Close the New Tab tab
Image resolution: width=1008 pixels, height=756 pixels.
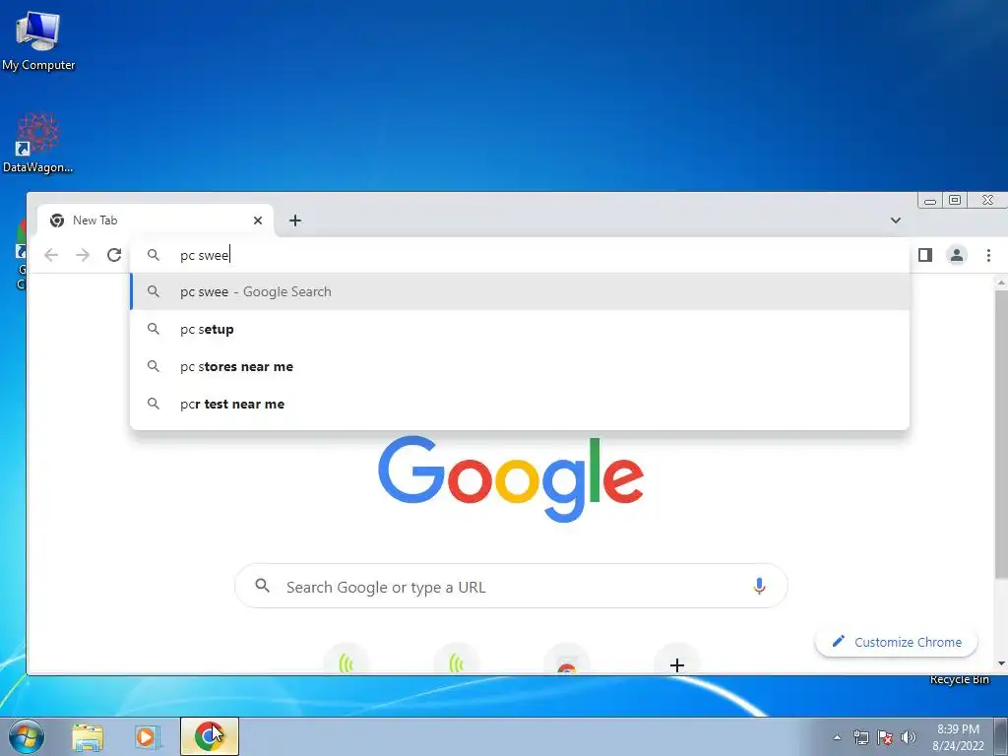[x=258, y=220]
